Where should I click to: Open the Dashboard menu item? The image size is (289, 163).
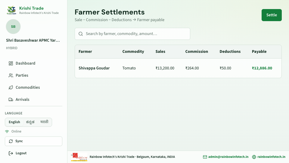[33, 63]
